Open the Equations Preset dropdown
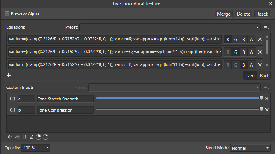275x154 pixels. (x=170, y=27)
